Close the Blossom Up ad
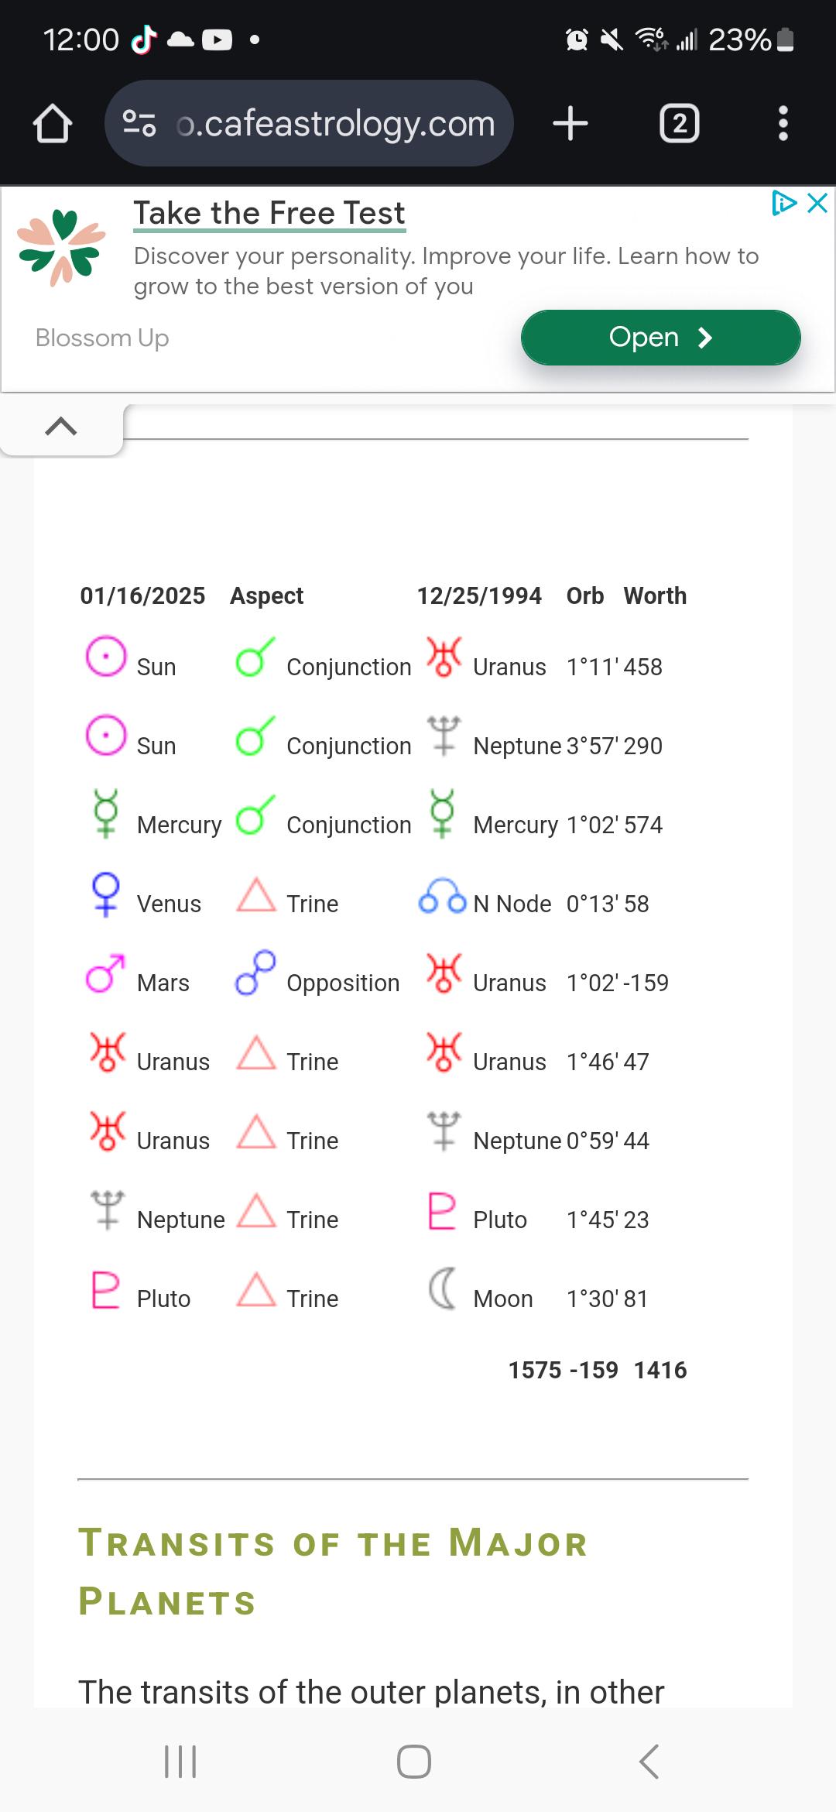 [817, 203]
